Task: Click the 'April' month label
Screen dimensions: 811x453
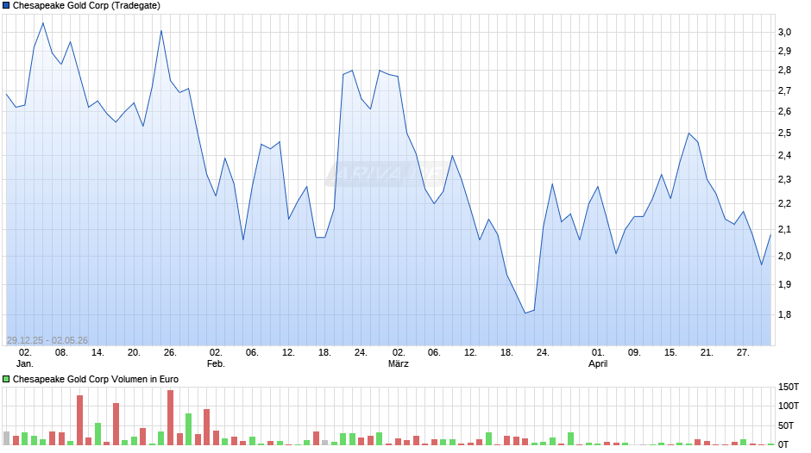Action: (x=598, y=363)
